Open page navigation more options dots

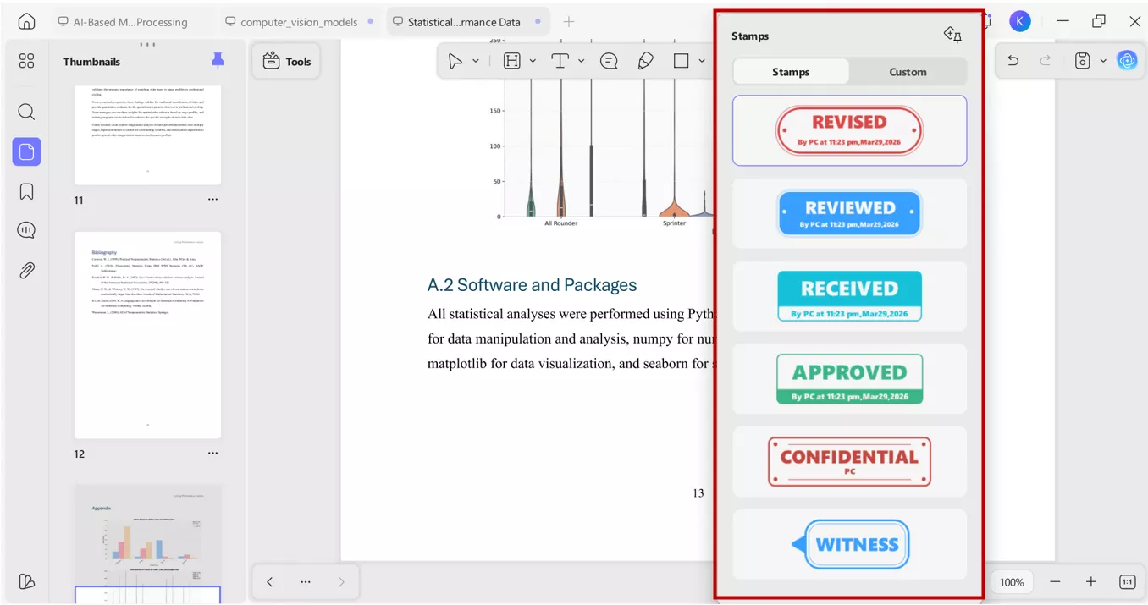306,581
